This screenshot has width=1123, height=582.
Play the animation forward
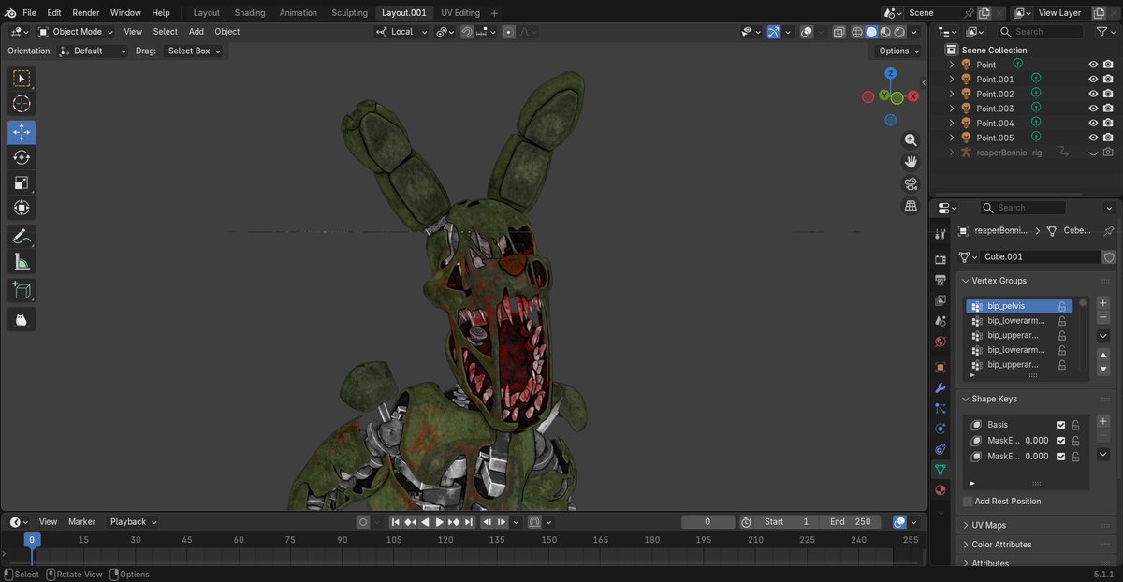pyautogui.click(x=440, y=522)
